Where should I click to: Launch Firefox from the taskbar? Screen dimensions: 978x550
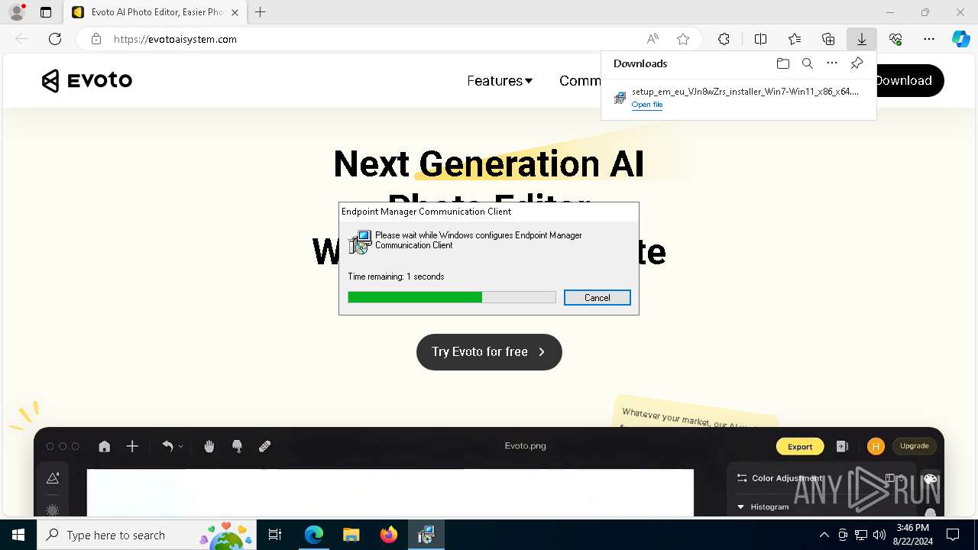[388, 535]
